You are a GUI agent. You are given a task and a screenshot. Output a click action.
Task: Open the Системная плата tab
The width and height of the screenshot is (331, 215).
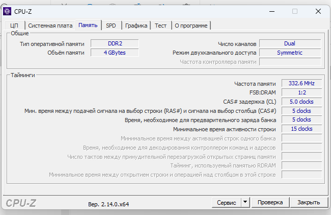[x=50, y=26]
